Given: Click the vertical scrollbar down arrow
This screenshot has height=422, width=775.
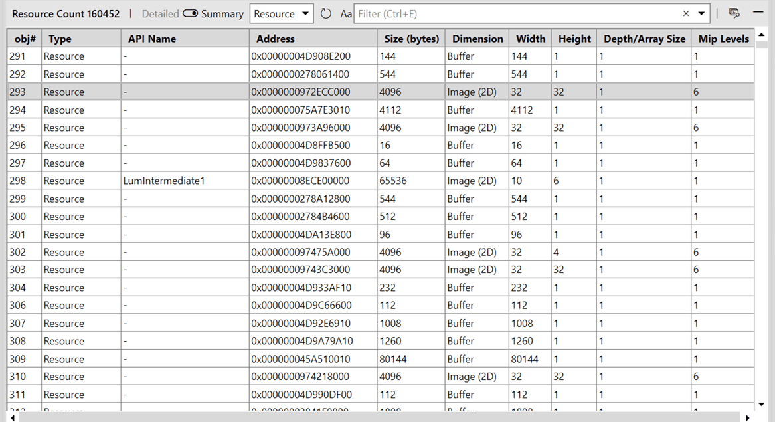Looking at the screenshot, I should click(762, 404).
